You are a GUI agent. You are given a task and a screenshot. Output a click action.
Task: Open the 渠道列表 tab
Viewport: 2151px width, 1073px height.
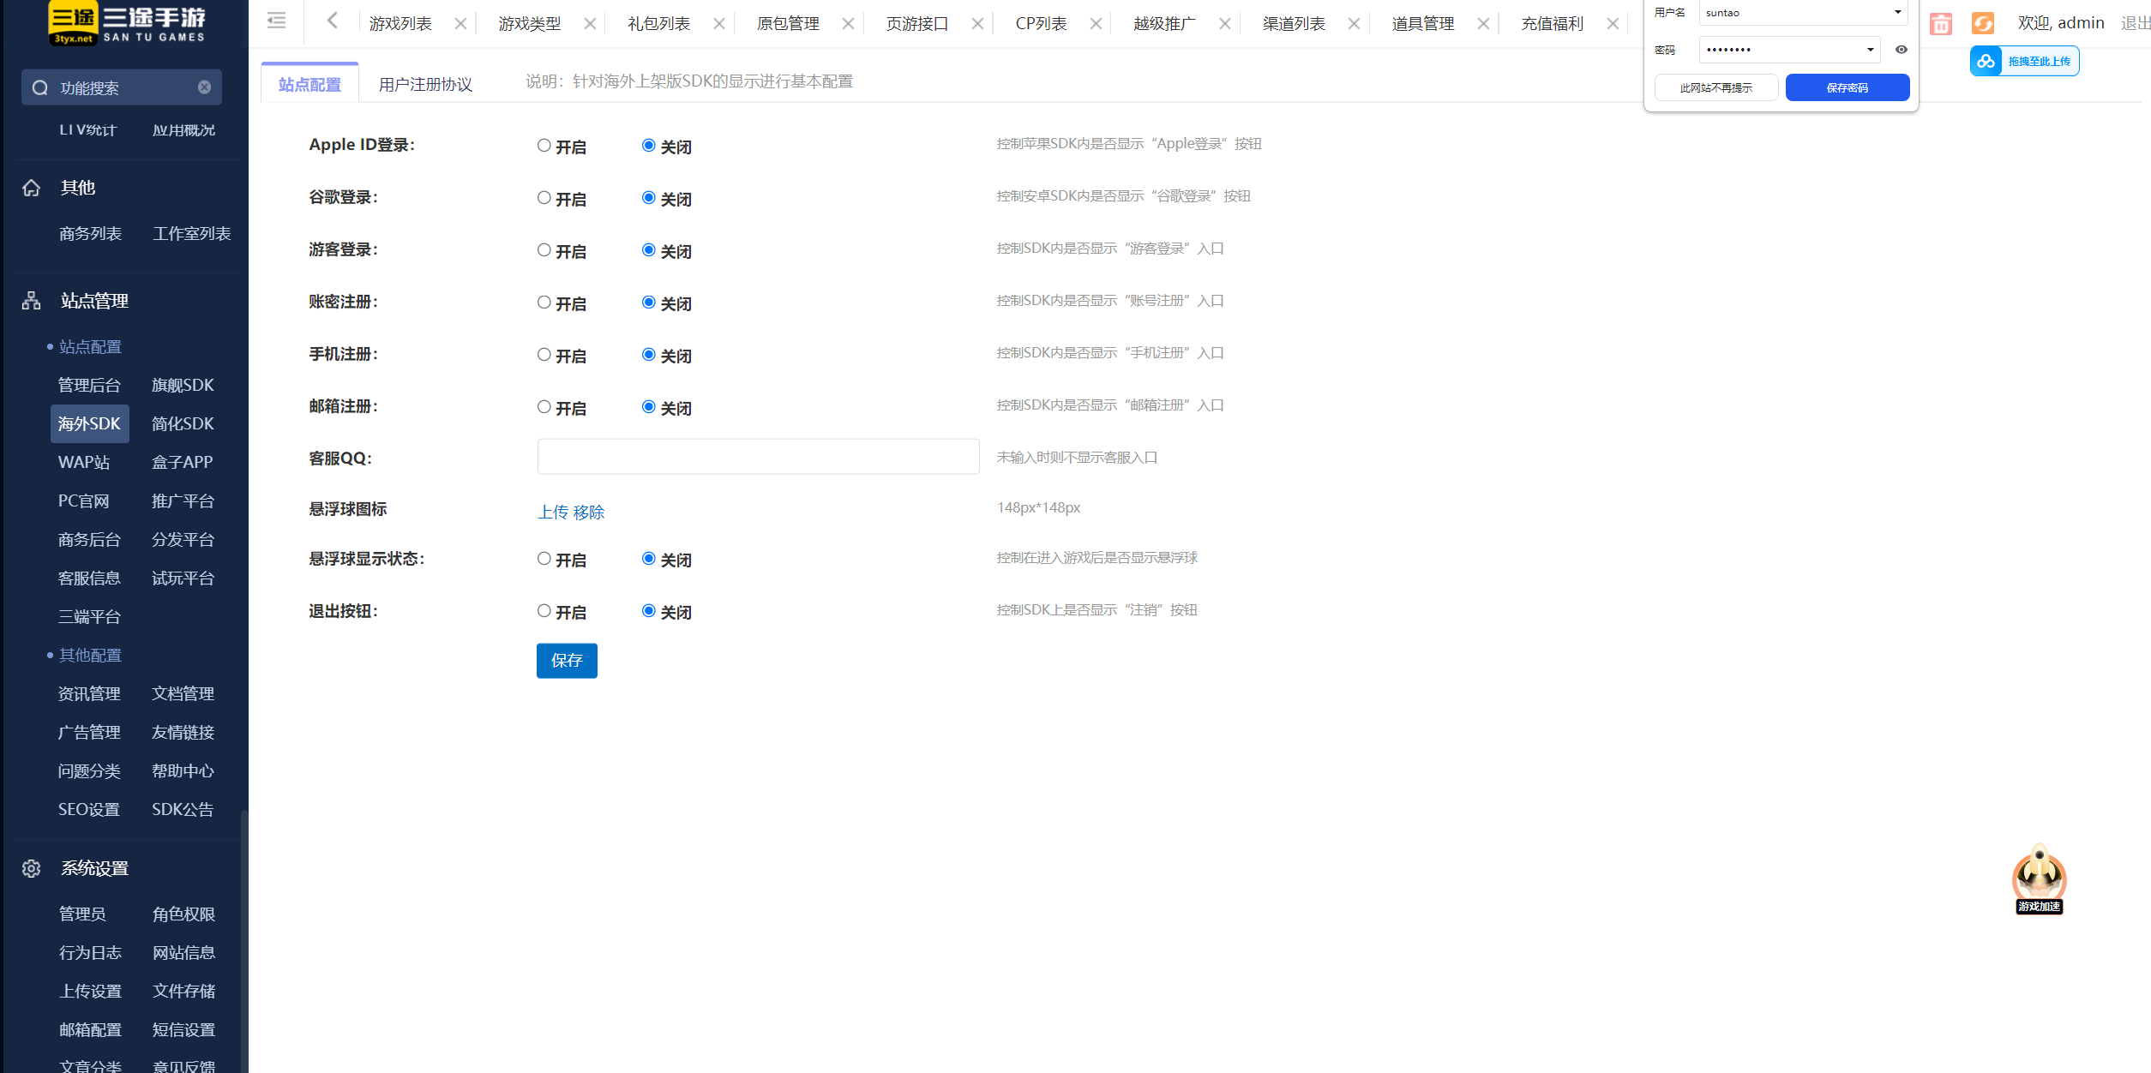(x=1294, y=24)
